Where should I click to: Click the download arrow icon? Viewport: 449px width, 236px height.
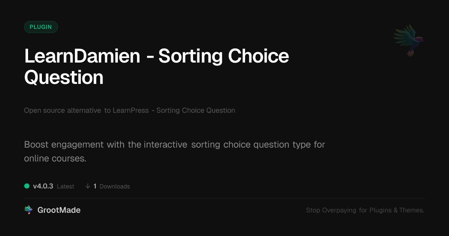[88, 186]
